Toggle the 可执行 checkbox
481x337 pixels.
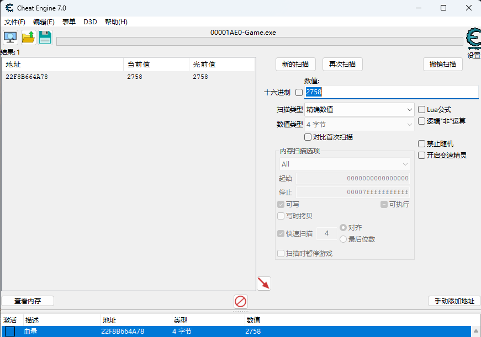[x=384, y=204]
